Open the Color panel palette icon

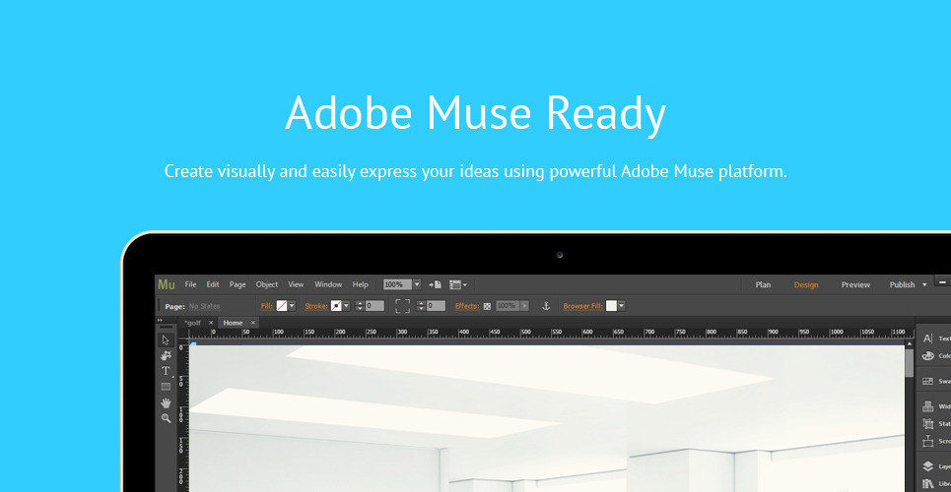(927, 355)
